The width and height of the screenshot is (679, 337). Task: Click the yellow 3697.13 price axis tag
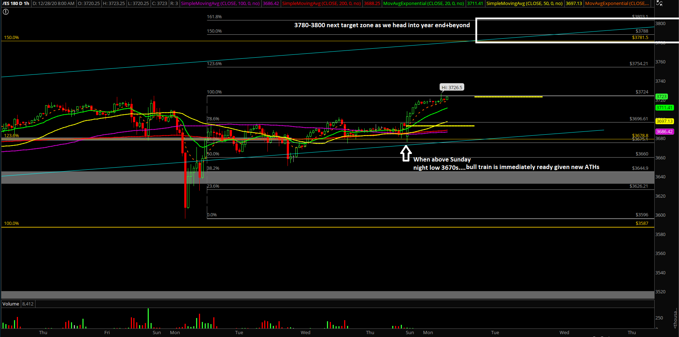665,121
